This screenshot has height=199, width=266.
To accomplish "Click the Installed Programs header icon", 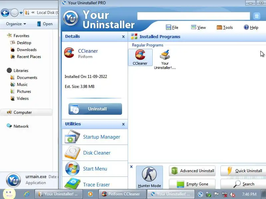I will tap(134, 36).
